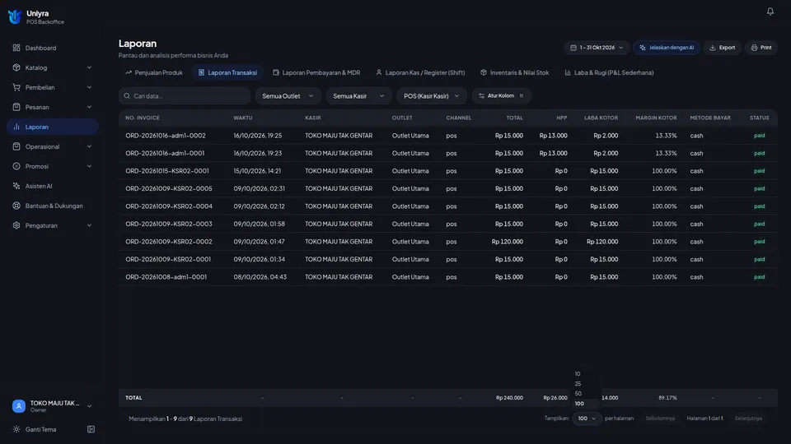Click the owner avatar icon

click(x=19, y=405)
